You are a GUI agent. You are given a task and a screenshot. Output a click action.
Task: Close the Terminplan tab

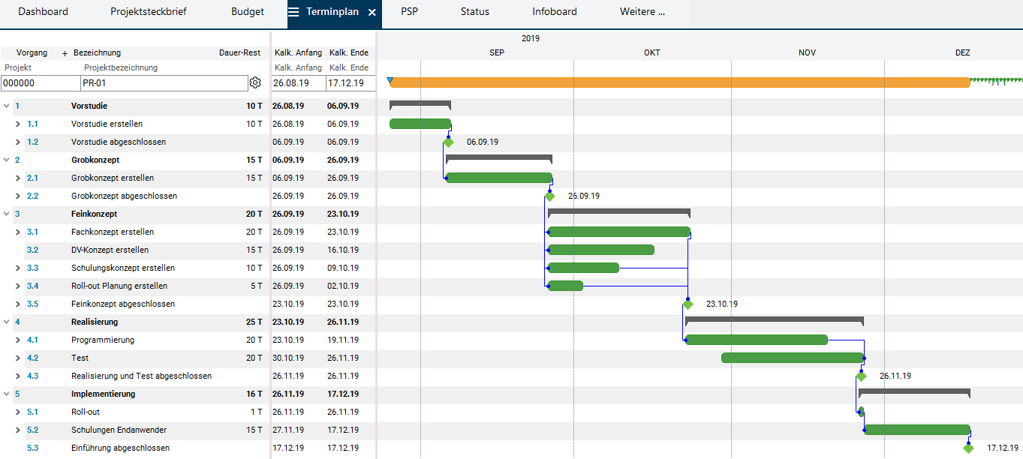(x=372, y=13)
